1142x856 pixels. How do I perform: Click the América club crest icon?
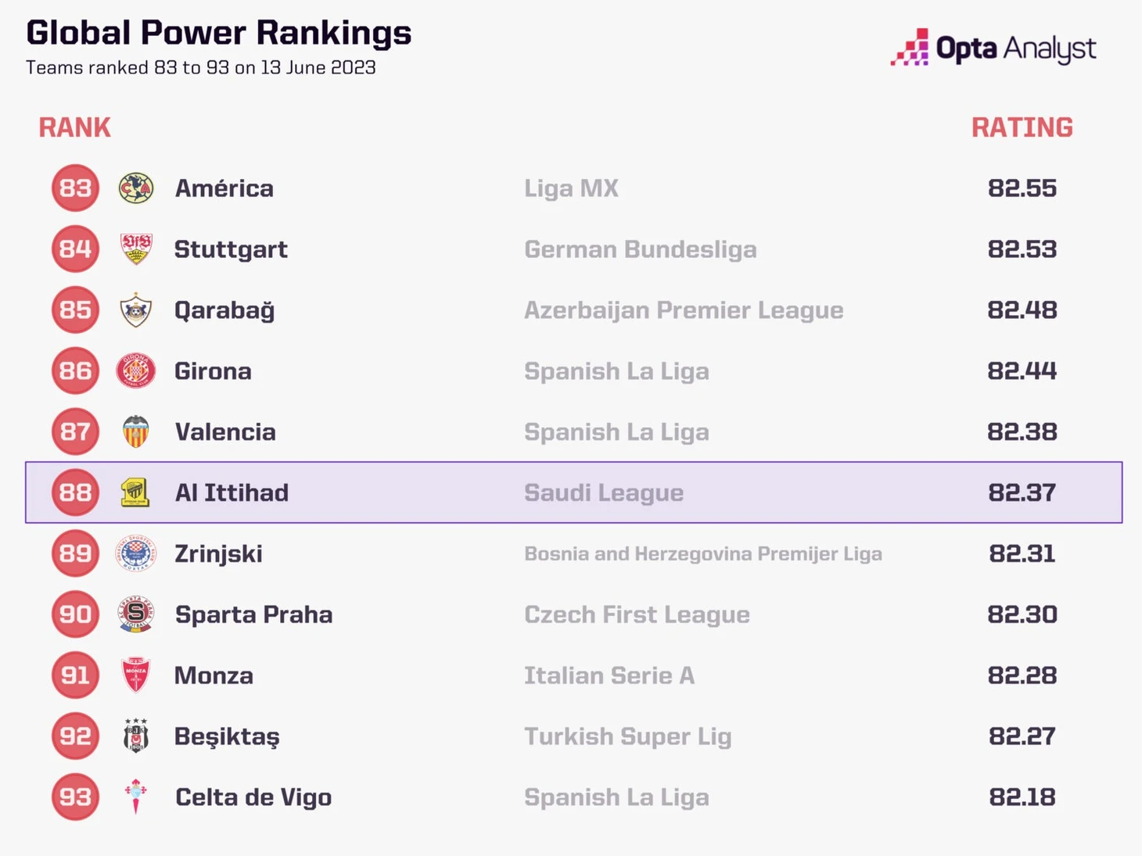click(136, 188)
